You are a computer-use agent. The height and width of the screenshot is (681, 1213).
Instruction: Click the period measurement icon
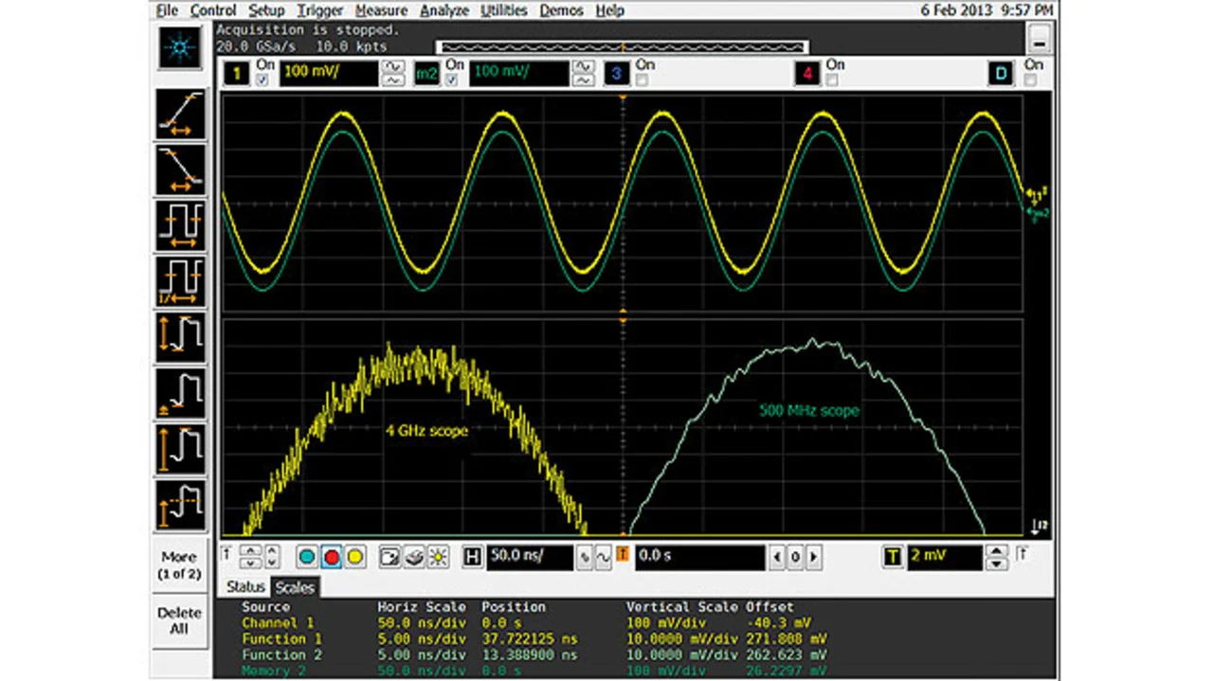pyautogui.click(x=180, y=226)
